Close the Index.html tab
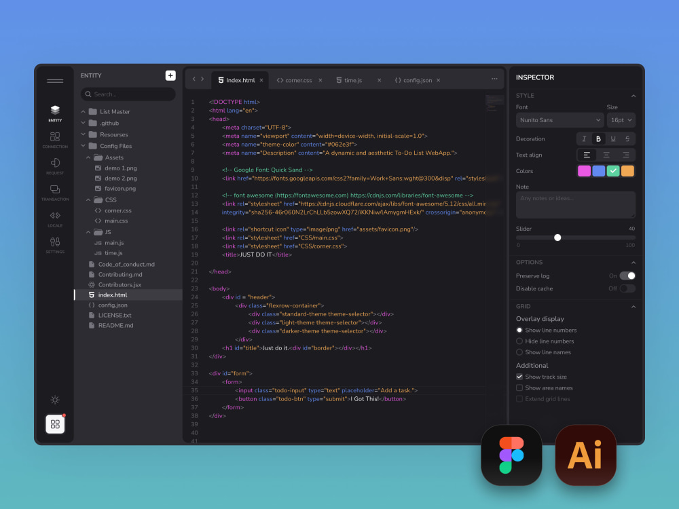 261,80
